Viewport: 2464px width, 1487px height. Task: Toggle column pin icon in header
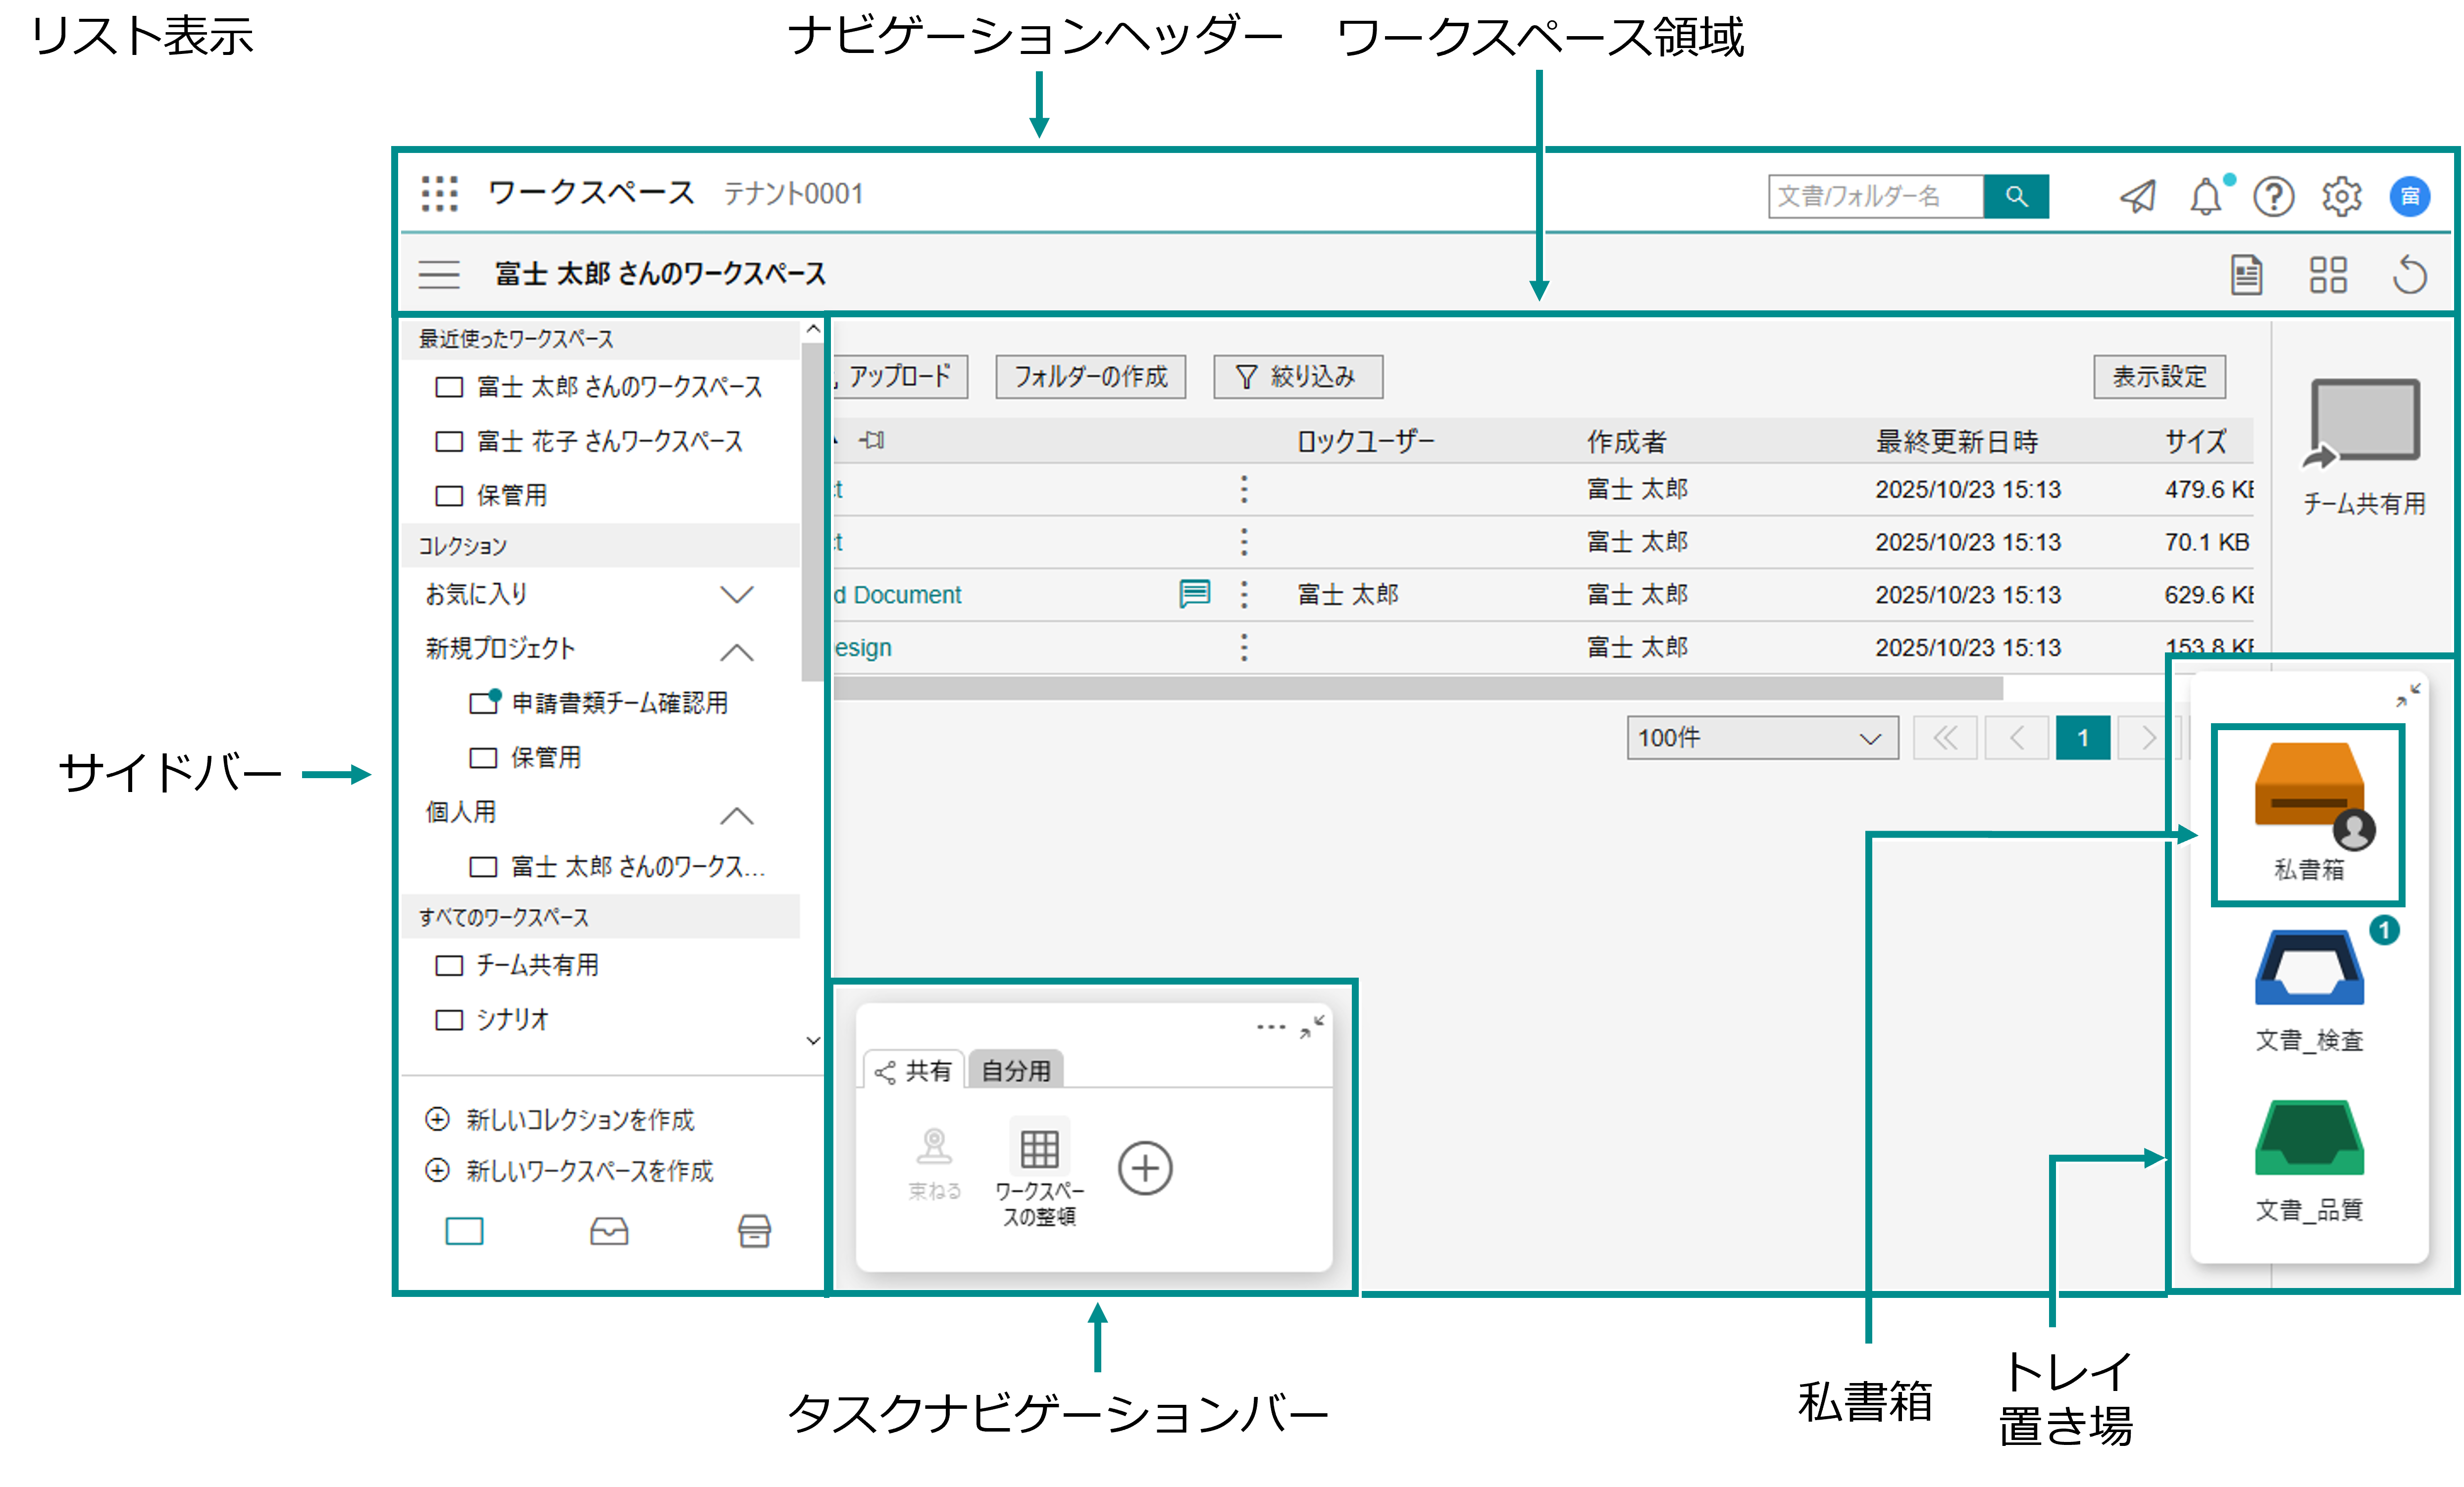tap(872, 441)
